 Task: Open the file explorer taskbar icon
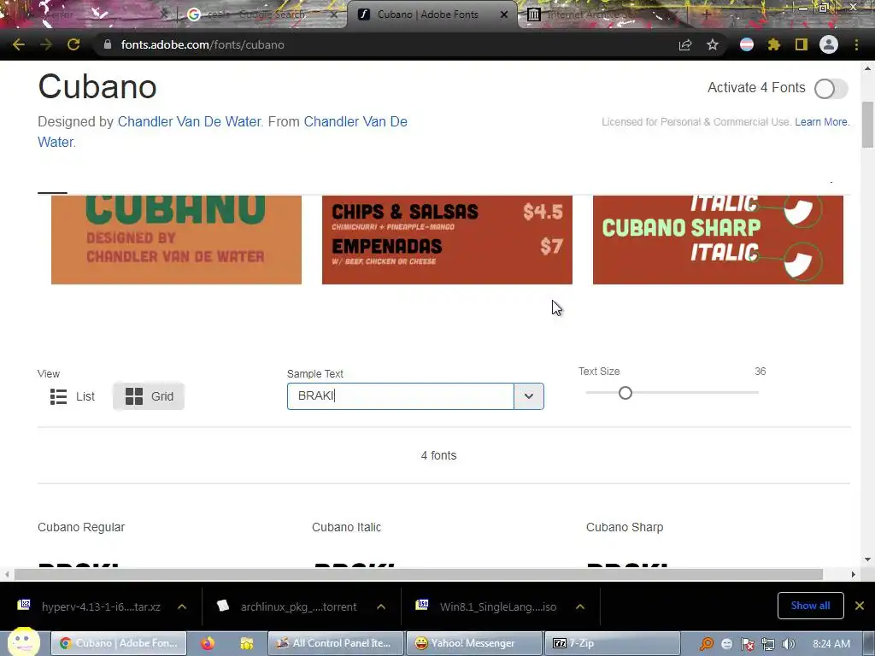point(247,643)
